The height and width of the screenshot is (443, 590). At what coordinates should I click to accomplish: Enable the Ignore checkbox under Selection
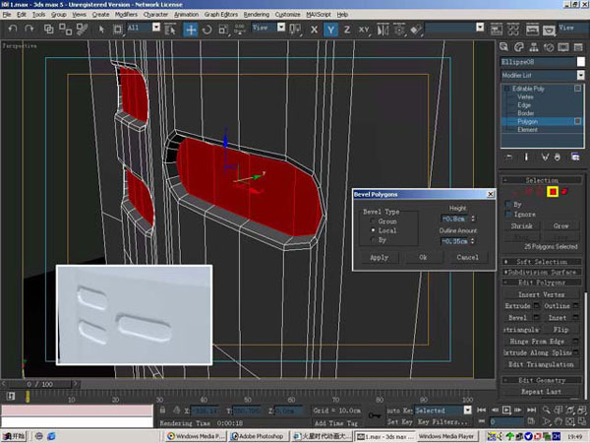(x=507, y=214)
